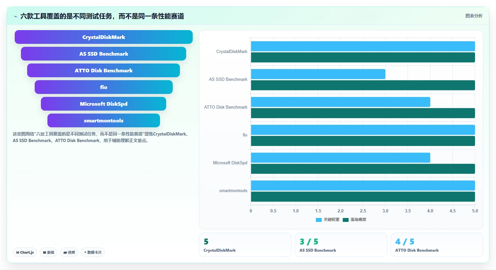Click CrystalDiskMark dark green 落地难度 bar
Image resolution: width=496 pixels, height=270 pixels.
(x=363, y=57)
